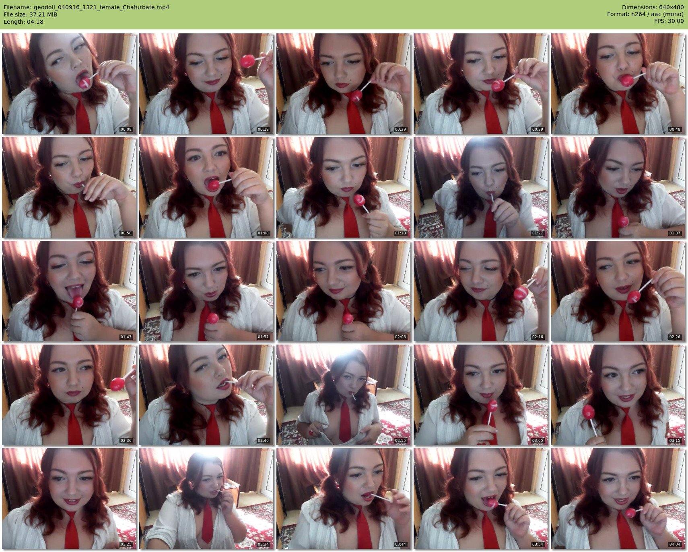Select the frame stamped 01:37
Viewport: 688px width, 552px height.
(x=618, y=187)
